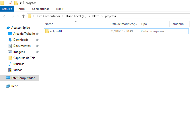Screen dimensions: 190x122
Task: Expand the chevron after Este Computador breadcrumb
Action: (x=63, y=16)
